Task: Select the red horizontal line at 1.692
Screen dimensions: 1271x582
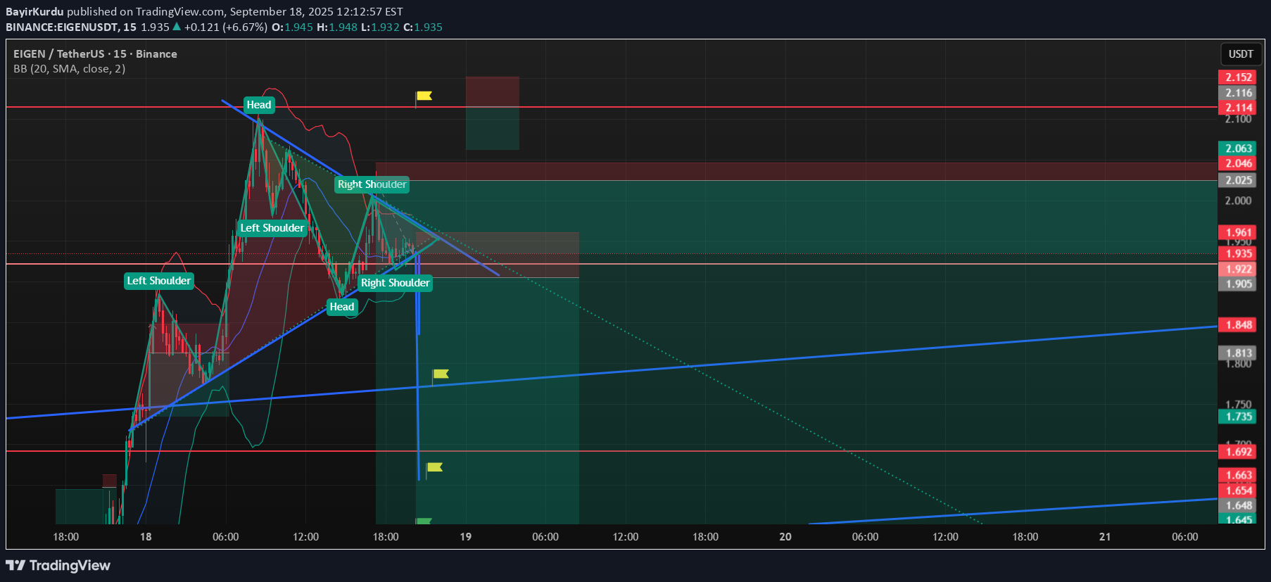Action: [612, 451]
